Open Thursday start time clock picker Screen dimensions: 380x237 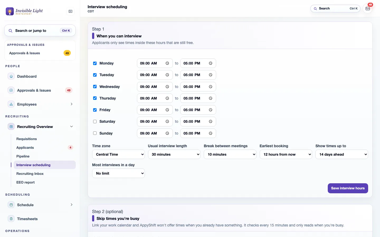point(167,98)
